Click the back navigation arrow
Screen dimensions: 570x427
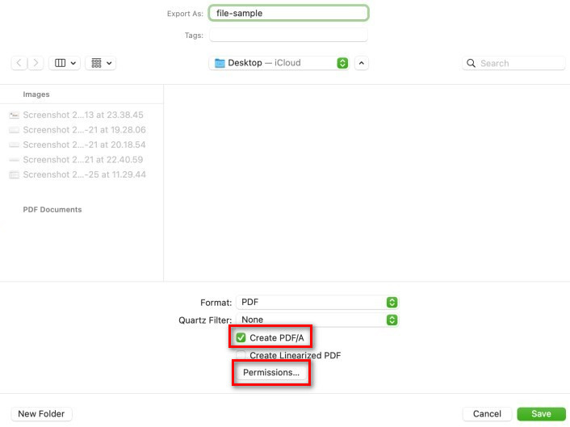click(x=19, y=63)
